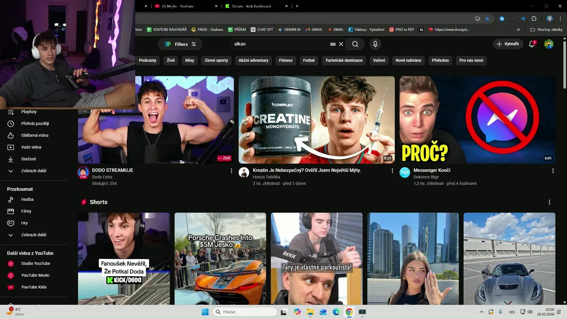
Task: Select the Mixy chip
Action: (x=190, y=60)
